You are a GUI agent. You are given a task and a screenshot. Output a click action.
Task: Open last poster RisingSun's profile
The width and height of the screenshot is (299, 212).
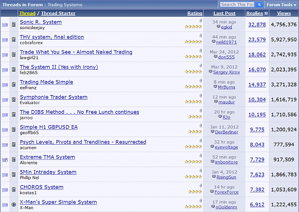point(226,177)
